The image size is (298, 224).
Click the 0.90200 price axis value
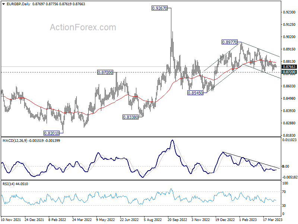point(289,37)
